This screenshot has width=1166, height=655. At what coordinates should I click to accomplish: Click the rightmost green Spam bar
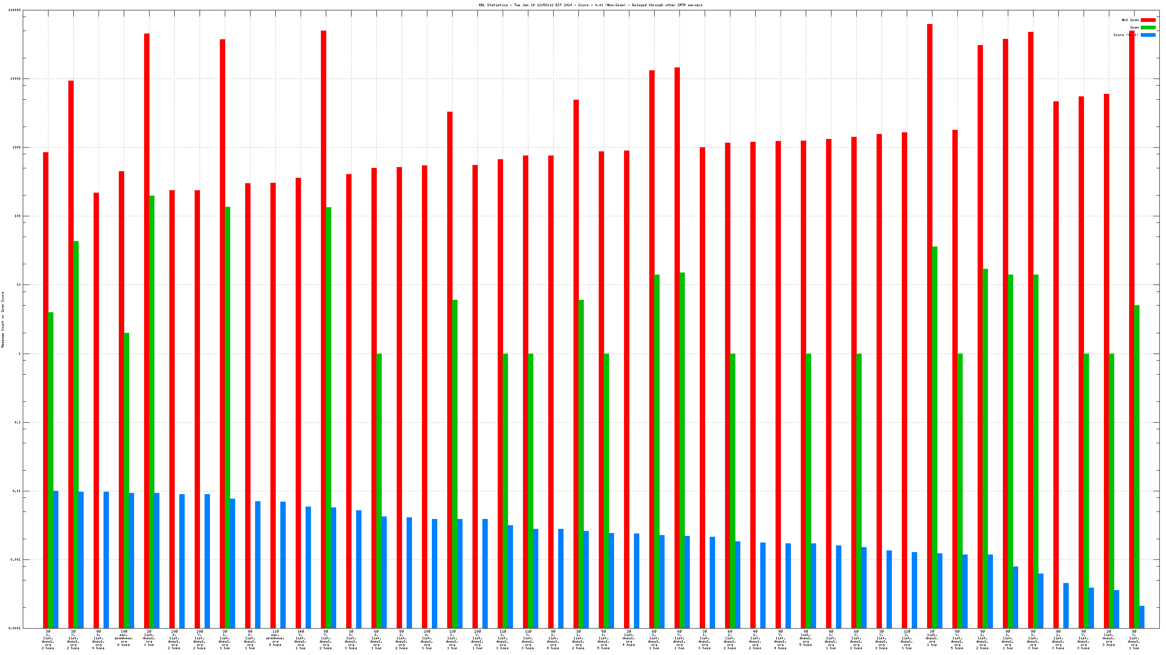tap(1137, 466)
